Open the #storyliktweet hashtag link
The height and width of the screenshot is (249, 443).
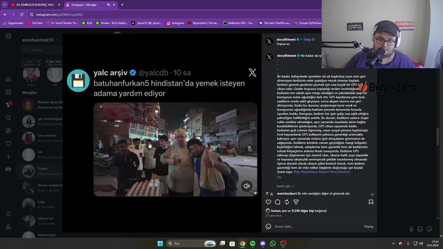coord(340,172)
